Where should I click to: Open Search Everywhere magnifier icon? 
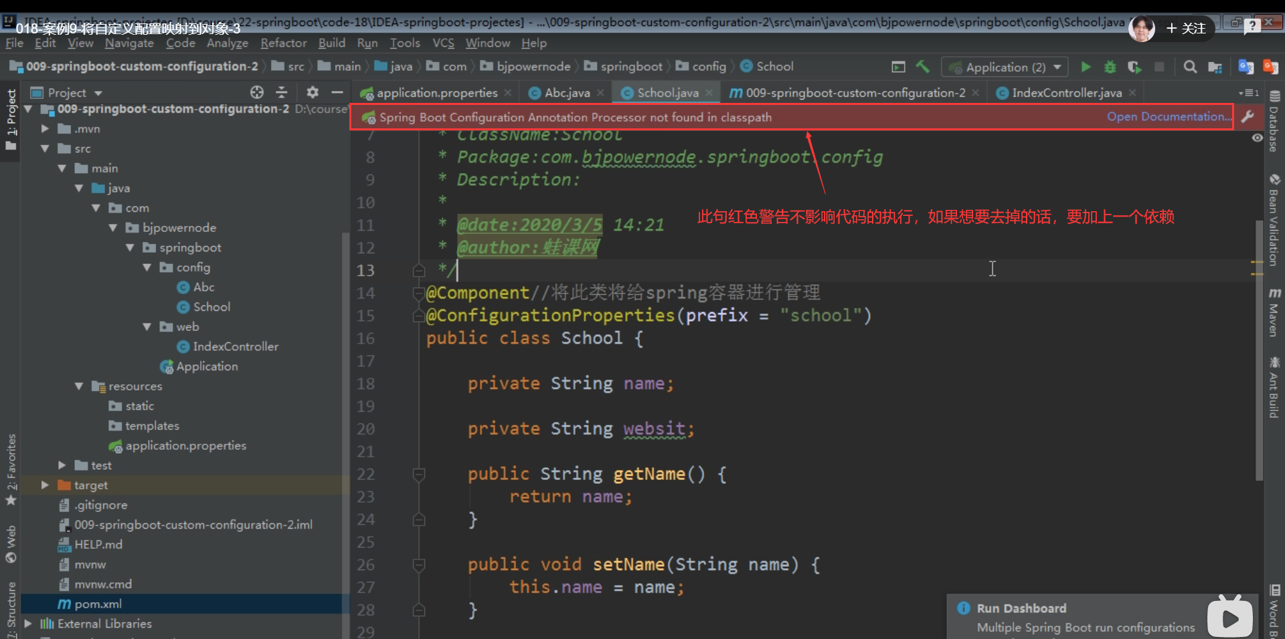pyautogui.click(x=1190, y=67)
